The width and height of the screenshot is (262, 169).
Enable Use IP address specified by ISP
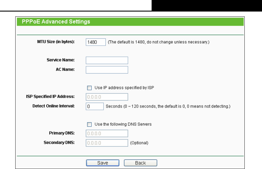[89, 88]
